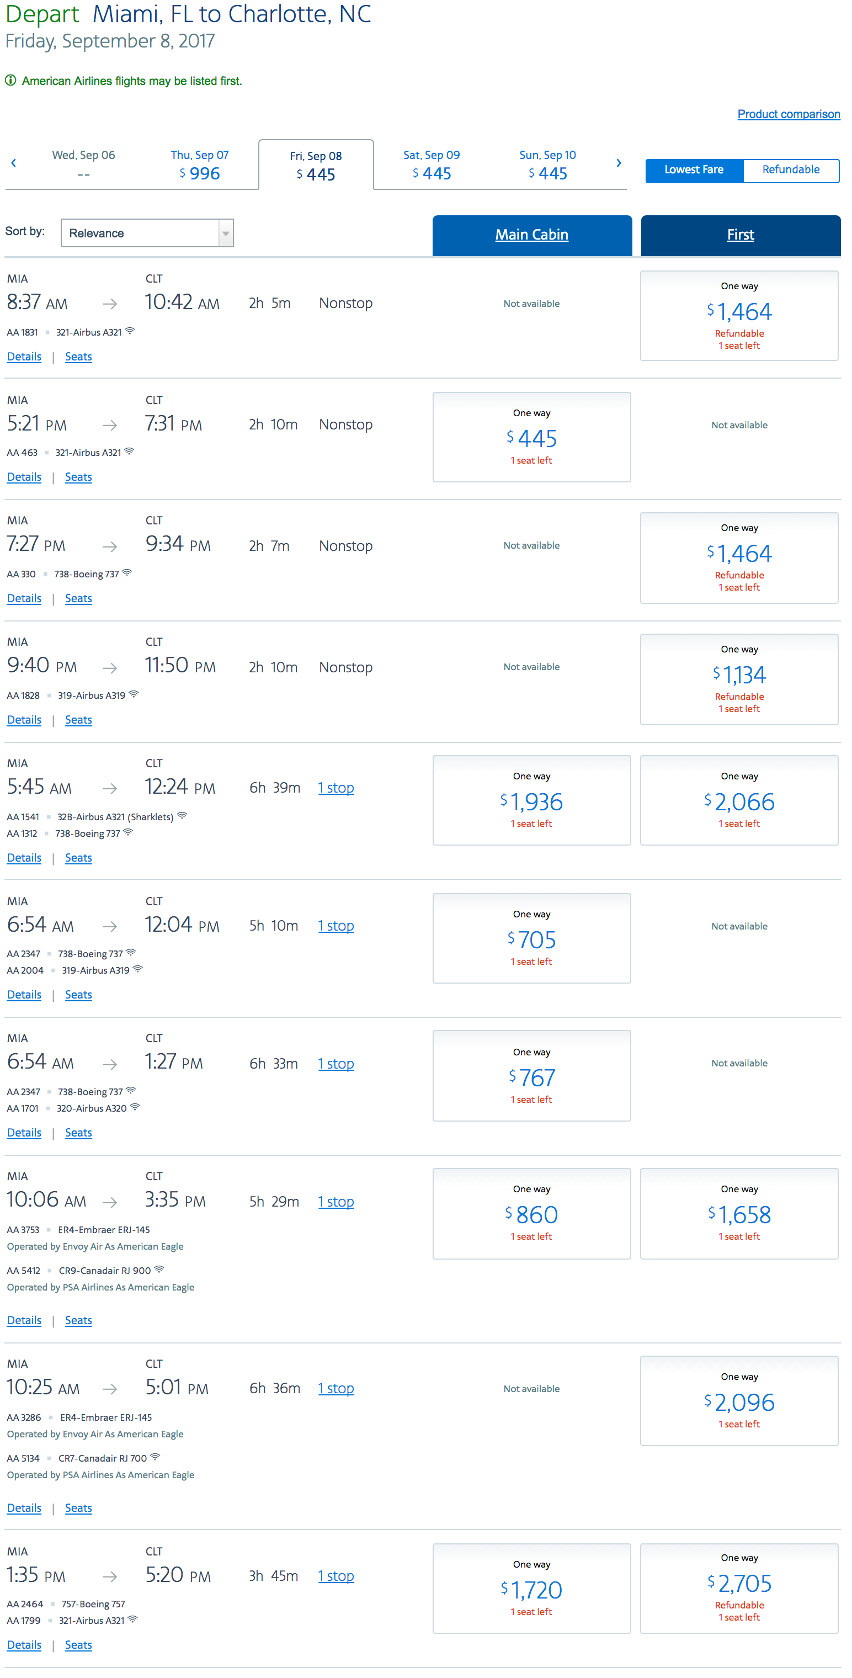Select the $445 Main Cabin fare
This screenshot has height=1678, width=852.
[x=531, y=437]
